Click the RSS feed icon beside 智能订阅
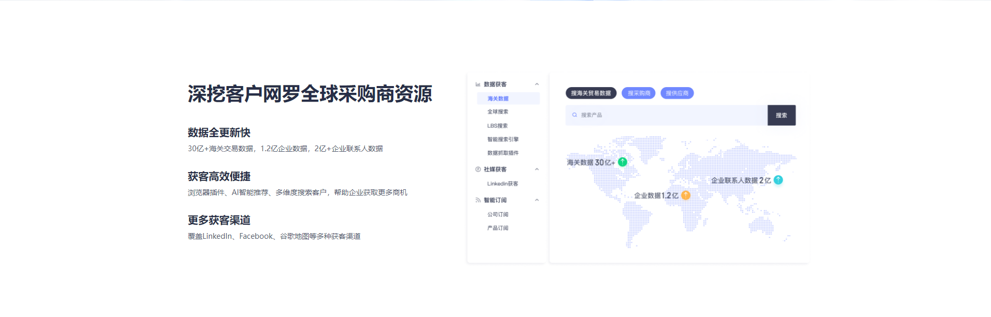 click(x=477, y=200)
